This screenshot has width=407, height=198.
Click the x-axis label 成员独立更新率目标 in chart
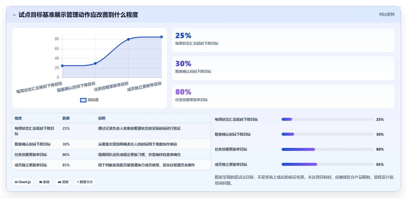pyautogui.click(x=145, y=87)
